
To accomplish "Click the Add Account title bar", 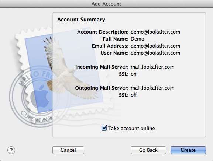I will (106, 4).
